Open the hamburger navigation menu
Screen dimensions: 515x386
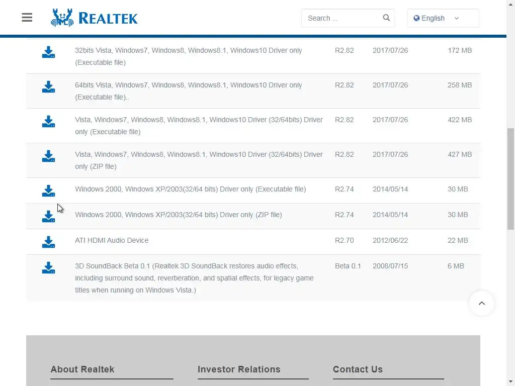point(27,18)
